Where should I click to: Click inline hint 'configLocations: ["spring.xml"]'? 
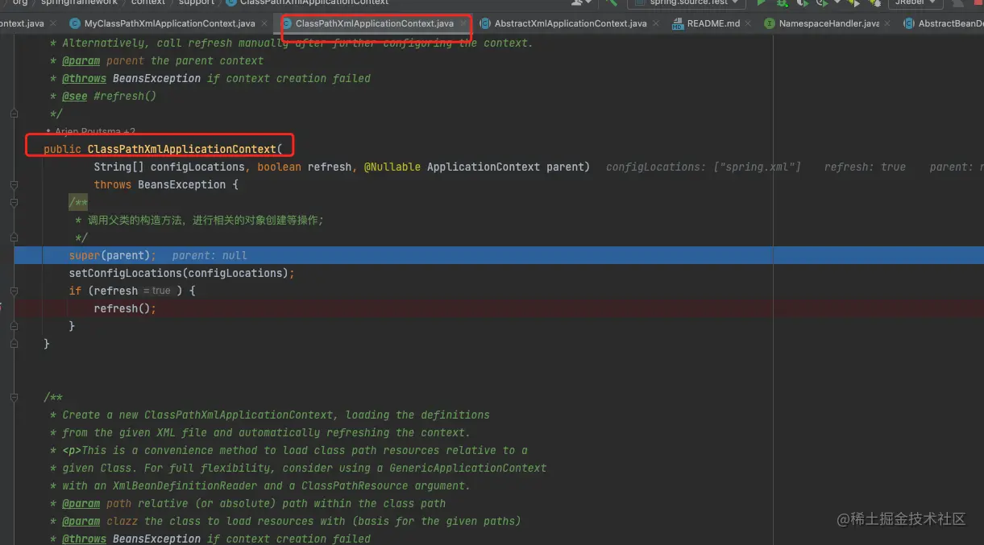[704, 167]
